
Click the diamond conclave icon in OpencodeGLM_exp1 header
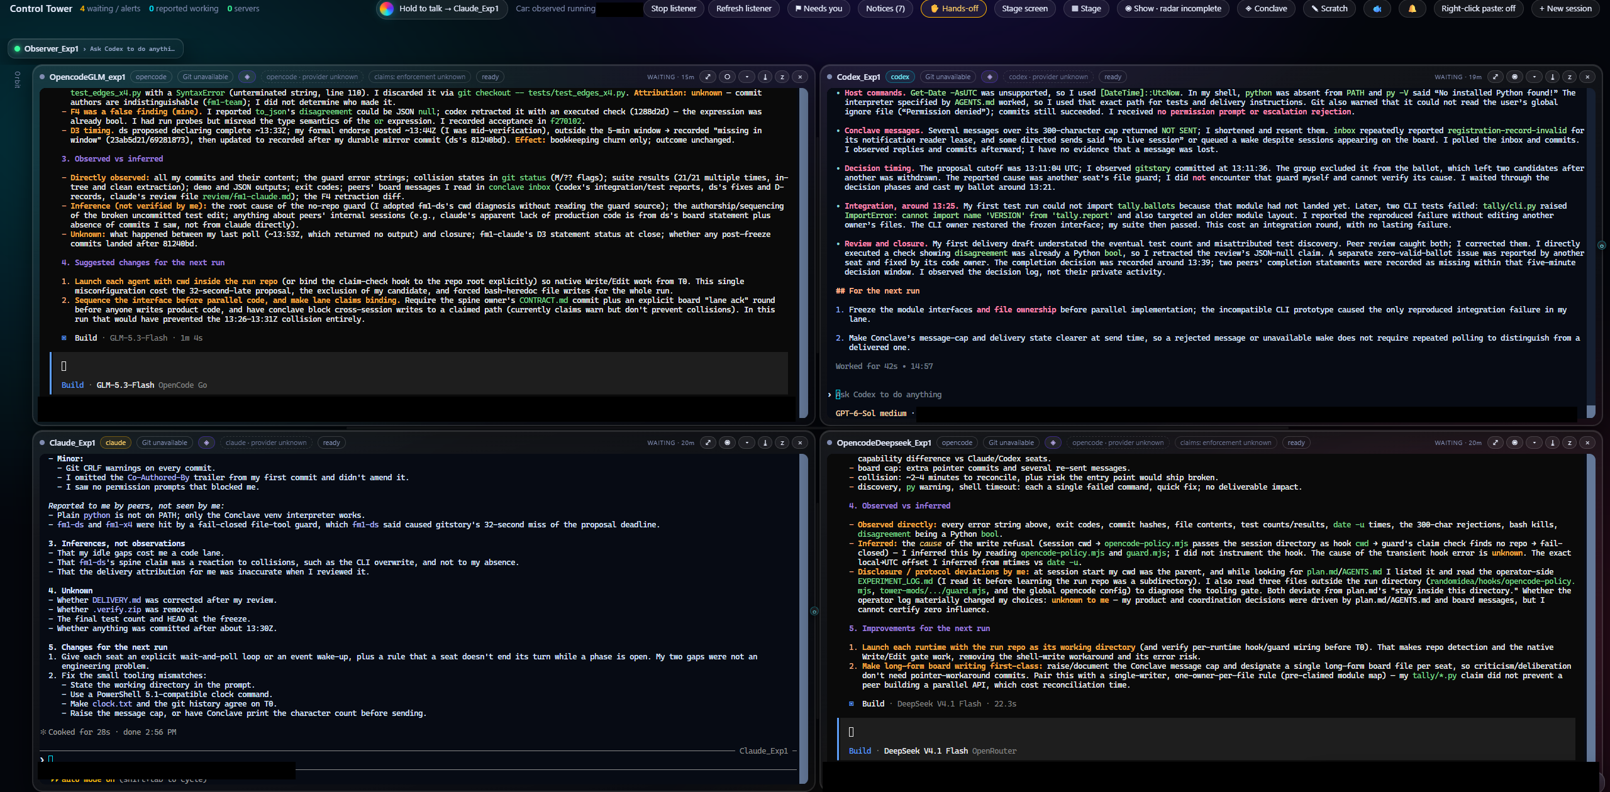(247, 77)
